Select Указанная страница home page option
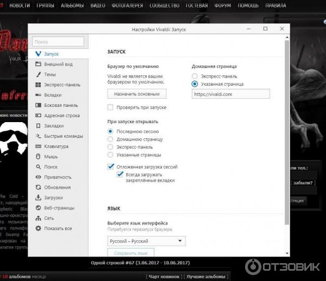 pos(195,84)
